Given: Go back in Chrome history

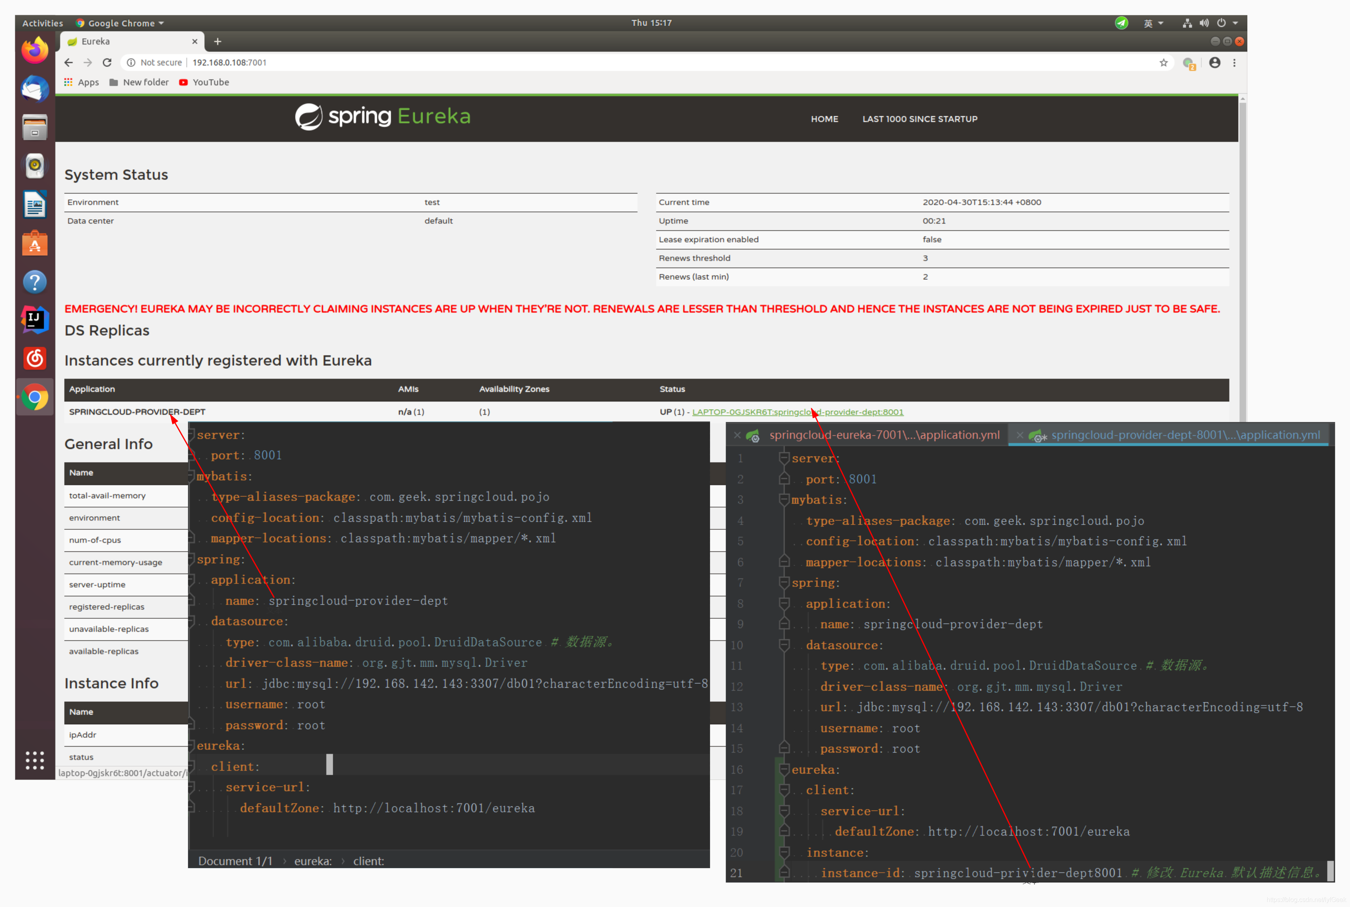Looking at the screenshot, I should [69, 63].
